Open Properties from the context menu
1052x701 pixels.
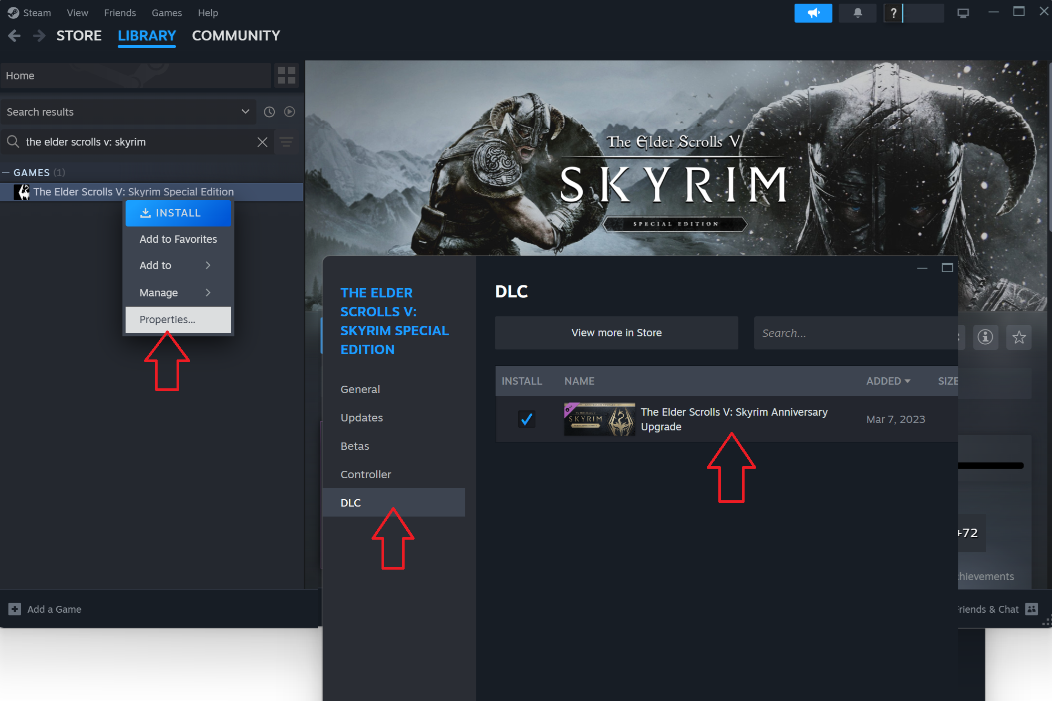click(168, 318)
